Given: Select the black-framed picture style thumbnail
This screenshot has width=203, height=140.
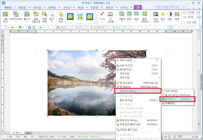Looking at the screenshot, I should click(70, 16).
